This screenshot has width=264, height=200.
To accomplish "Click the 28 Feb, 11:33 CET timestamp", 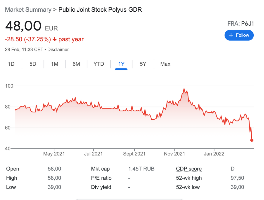I will click(24, 49).
